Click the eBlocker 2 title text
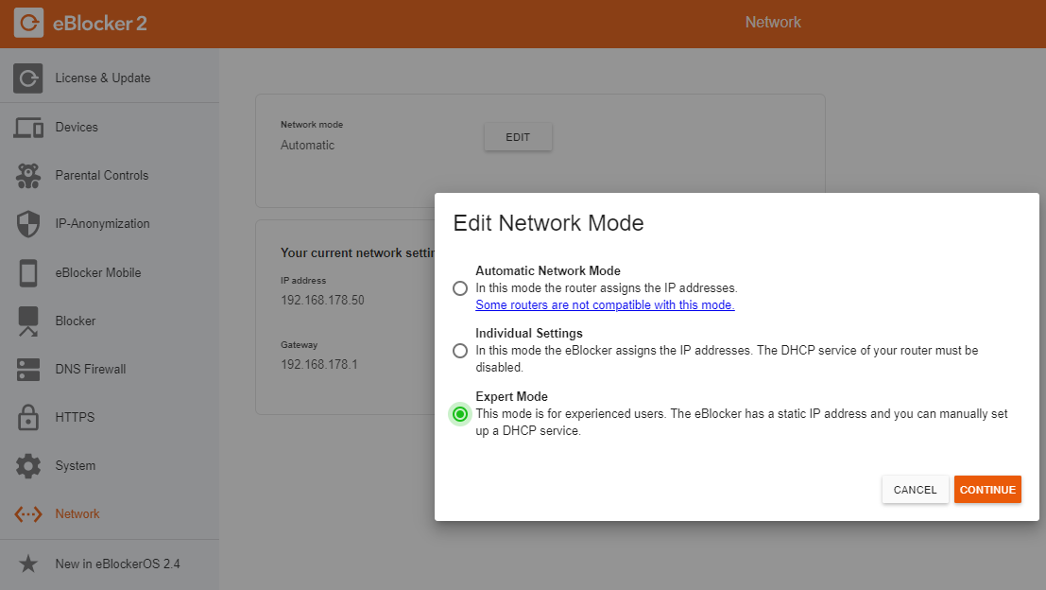 (100, 24)
